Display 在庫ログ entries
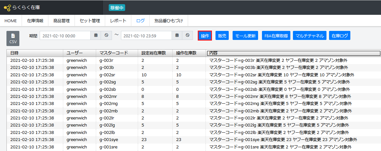 point(340,36)
